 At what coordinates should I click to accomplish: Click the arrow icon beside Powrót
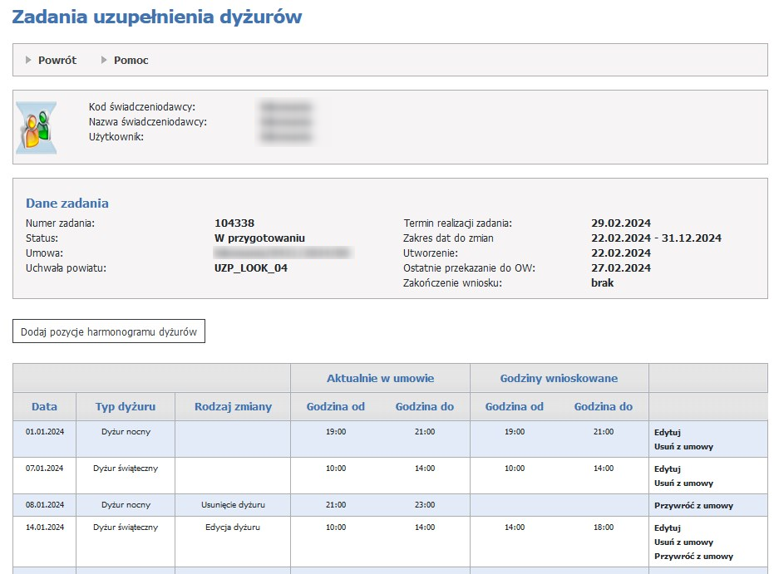point(29,60)
